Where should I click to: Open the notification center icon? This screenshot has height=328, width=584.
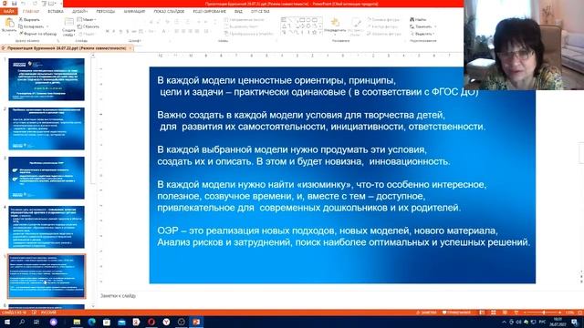point(575,322)
